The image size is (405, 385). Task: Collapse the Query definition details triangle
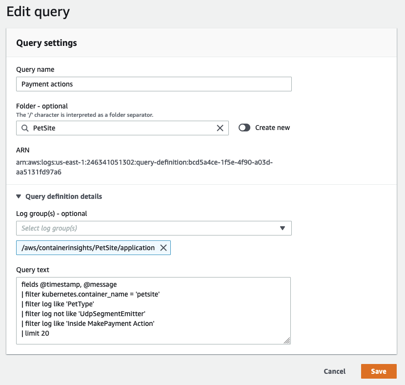point(19,196)
